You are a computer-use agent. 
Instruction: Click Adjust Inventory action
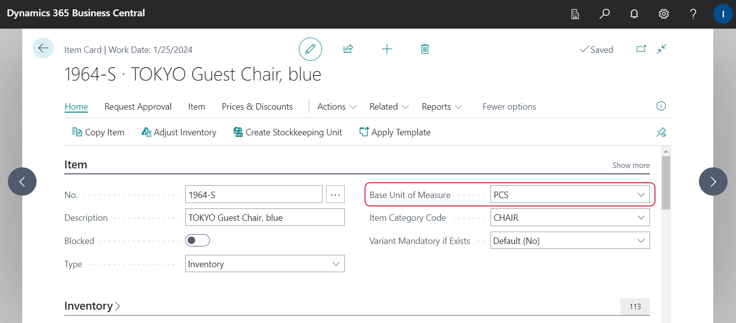(x=179, y=132)
